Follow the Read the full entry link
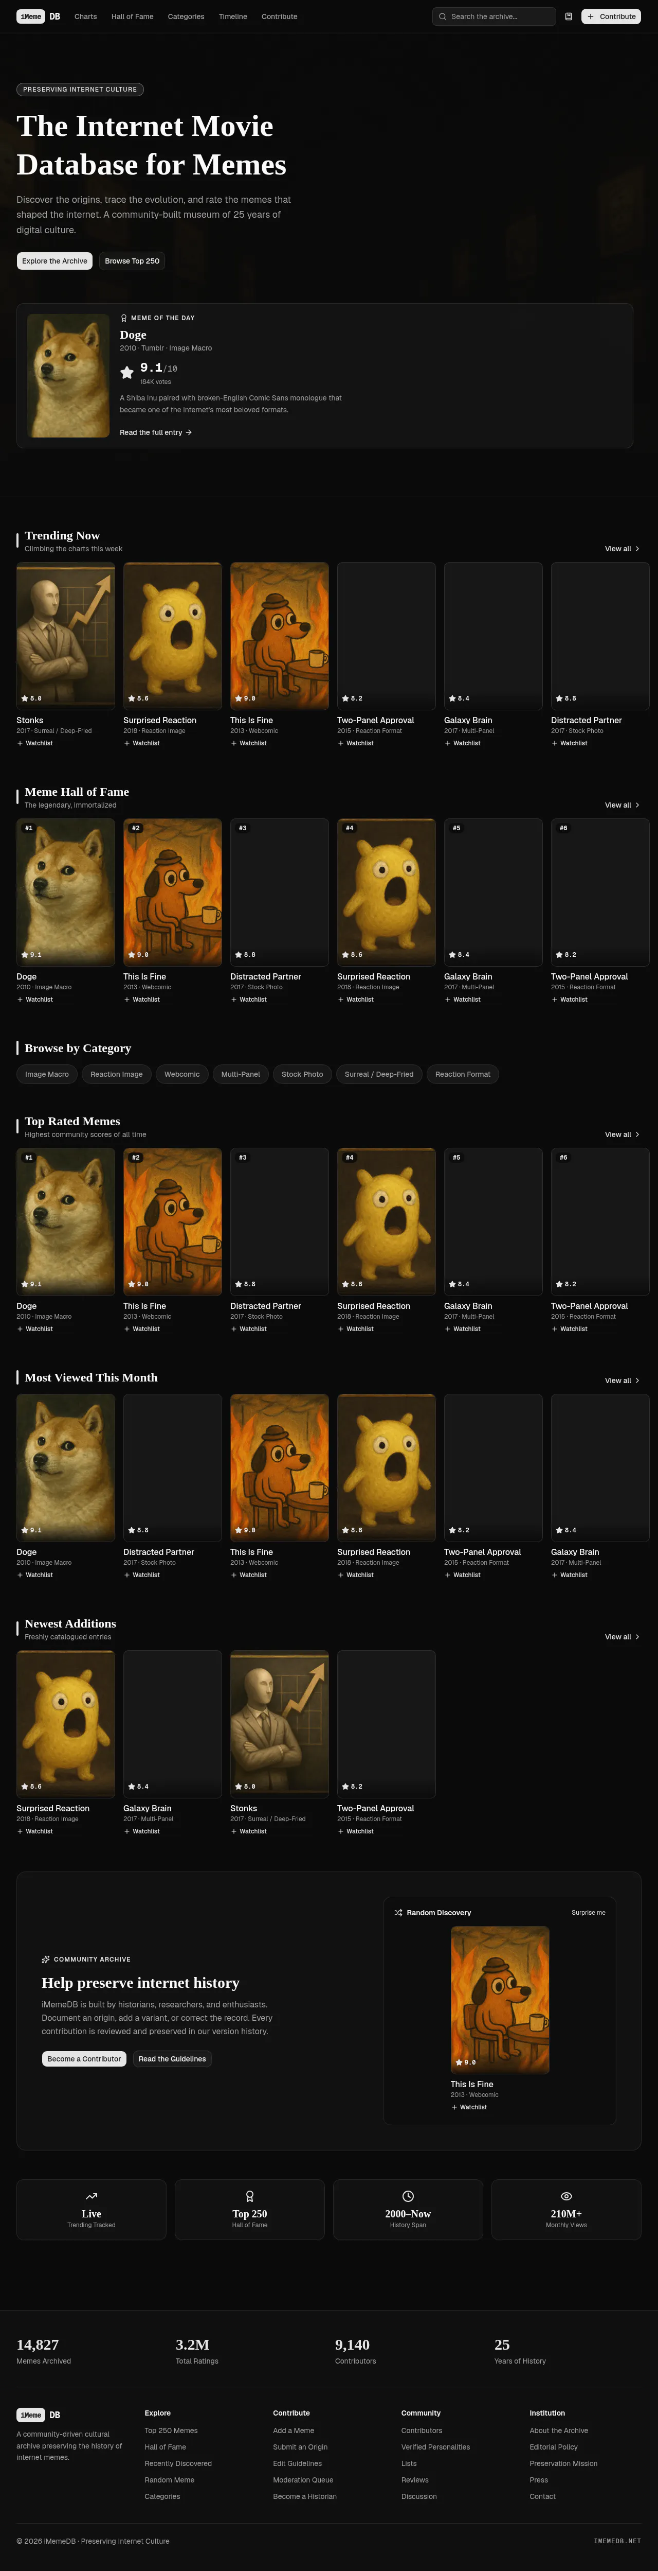This screenshot has height=2571, width=658. [156, 433]
